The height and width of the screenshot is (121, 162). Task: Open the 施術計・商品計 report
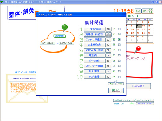tap(94, 34)
